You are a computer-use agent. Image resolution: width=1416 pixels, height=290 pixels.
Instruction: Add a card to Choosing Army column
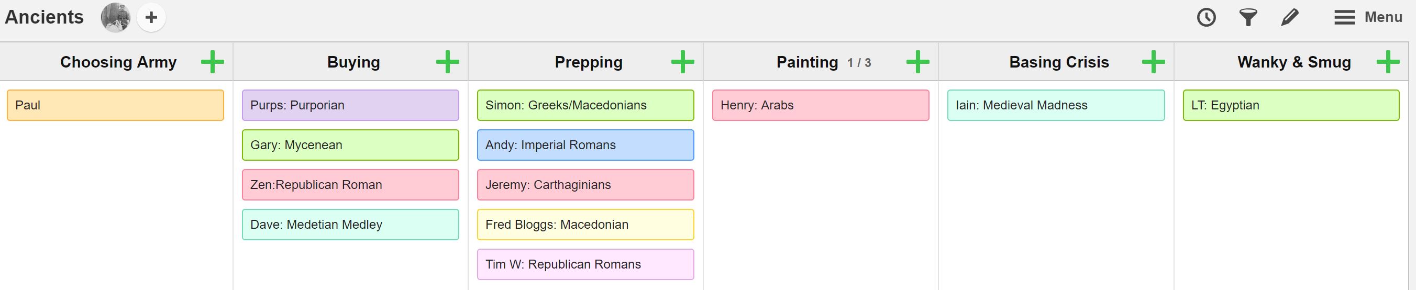[212, 62]
